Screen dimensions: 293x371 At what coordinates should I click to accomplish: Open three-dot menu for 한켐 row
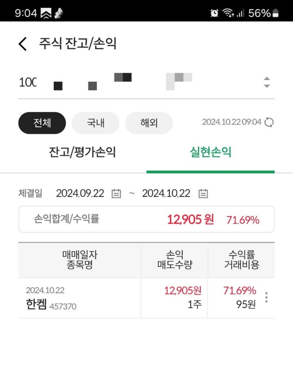pos(267,298)
